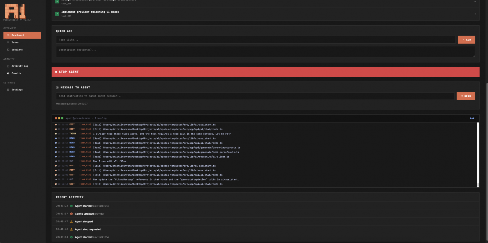Click the log path ending in bulk-parse/route.ts
This screenshot has width=488, height=243.
(x=166, y=152)
